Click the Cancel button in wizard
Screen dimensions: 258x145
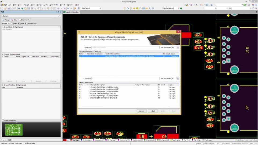tap(142, 111)
